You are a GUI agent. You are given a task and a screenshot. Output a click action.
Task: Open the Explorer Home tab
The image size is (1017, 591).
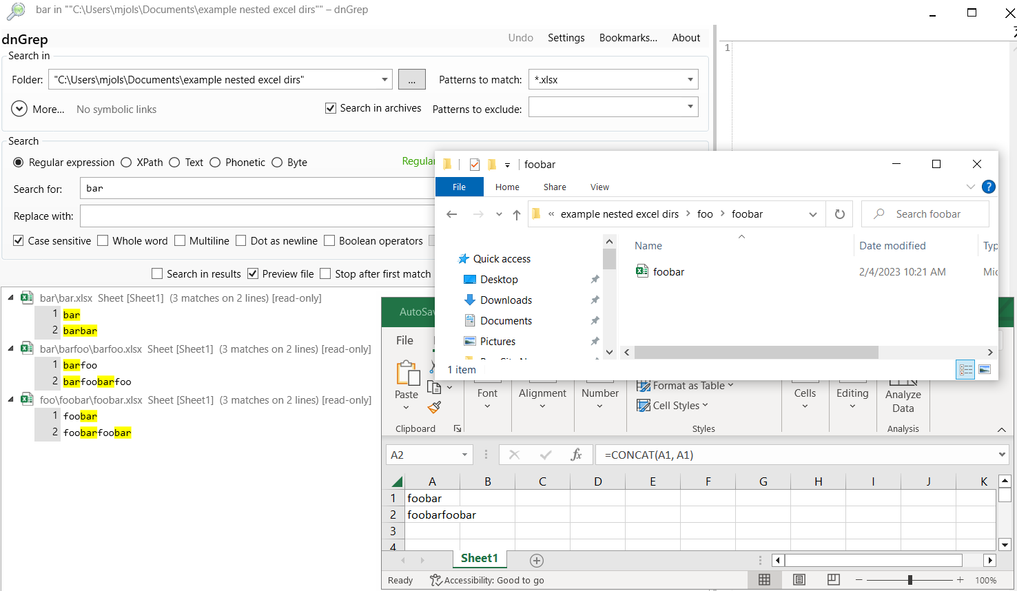pyautogui.click(x=507, y=187)
